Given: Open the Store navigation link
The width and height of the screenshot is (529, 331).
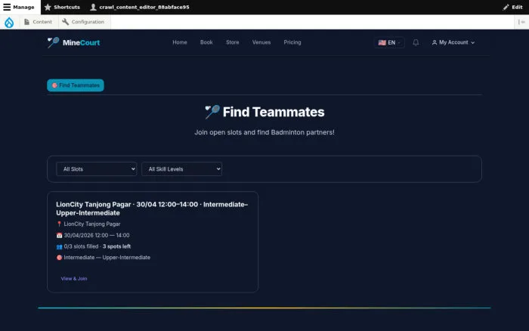Looking at the screenshot, I should tap(233, 42).
